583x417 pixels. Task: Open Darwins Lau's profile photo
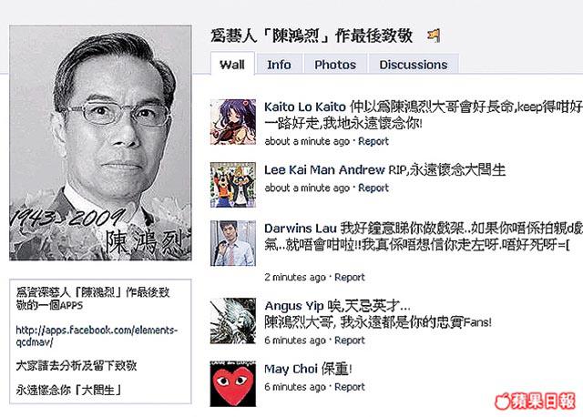tap(233, 243)
